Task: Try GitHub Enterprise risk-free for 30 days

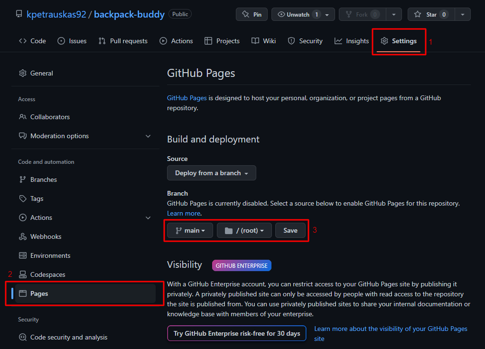Action: pyautogui.click(x=237, y=333)
